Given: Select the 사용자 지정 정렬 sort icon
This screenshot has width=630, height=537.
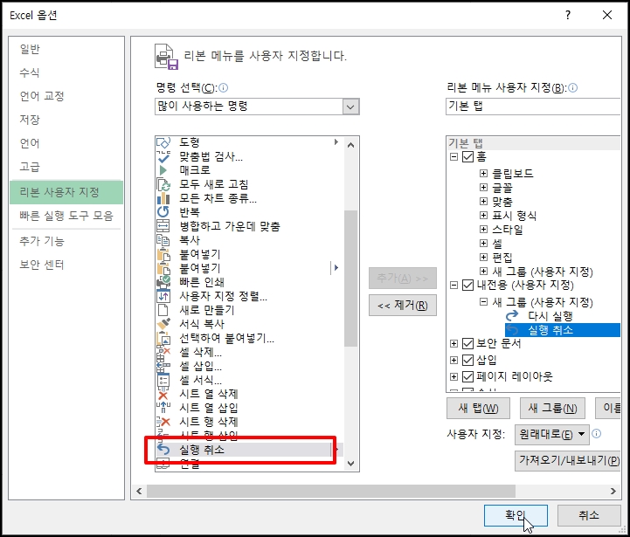Looking at the screenshot, I should pos(163,296).
